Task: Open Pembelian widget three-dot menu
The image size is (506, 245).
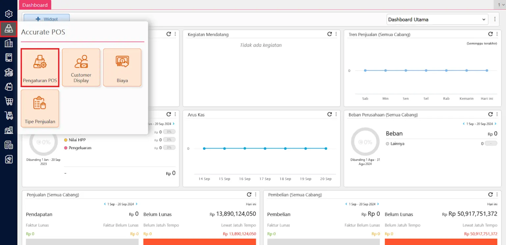Action: 497,194
